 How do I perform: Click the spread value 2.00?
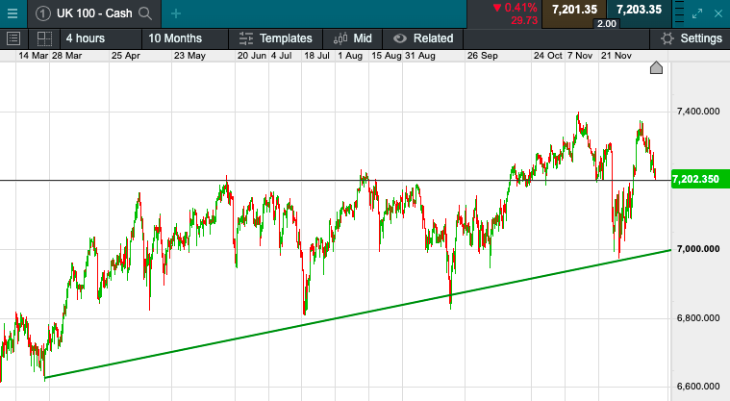607,24
